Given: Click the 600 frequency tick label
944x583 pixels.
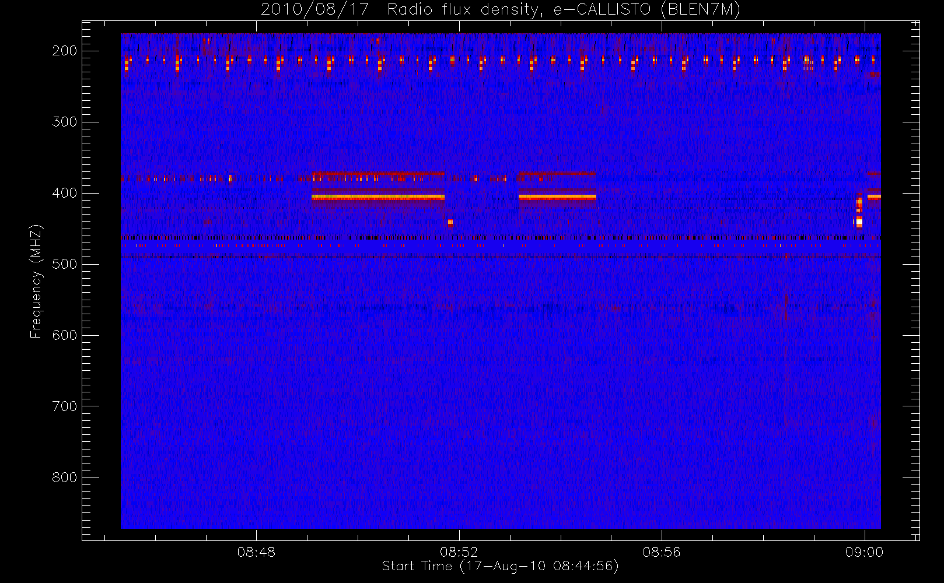Looking at the screenshot, I should 64,335.
